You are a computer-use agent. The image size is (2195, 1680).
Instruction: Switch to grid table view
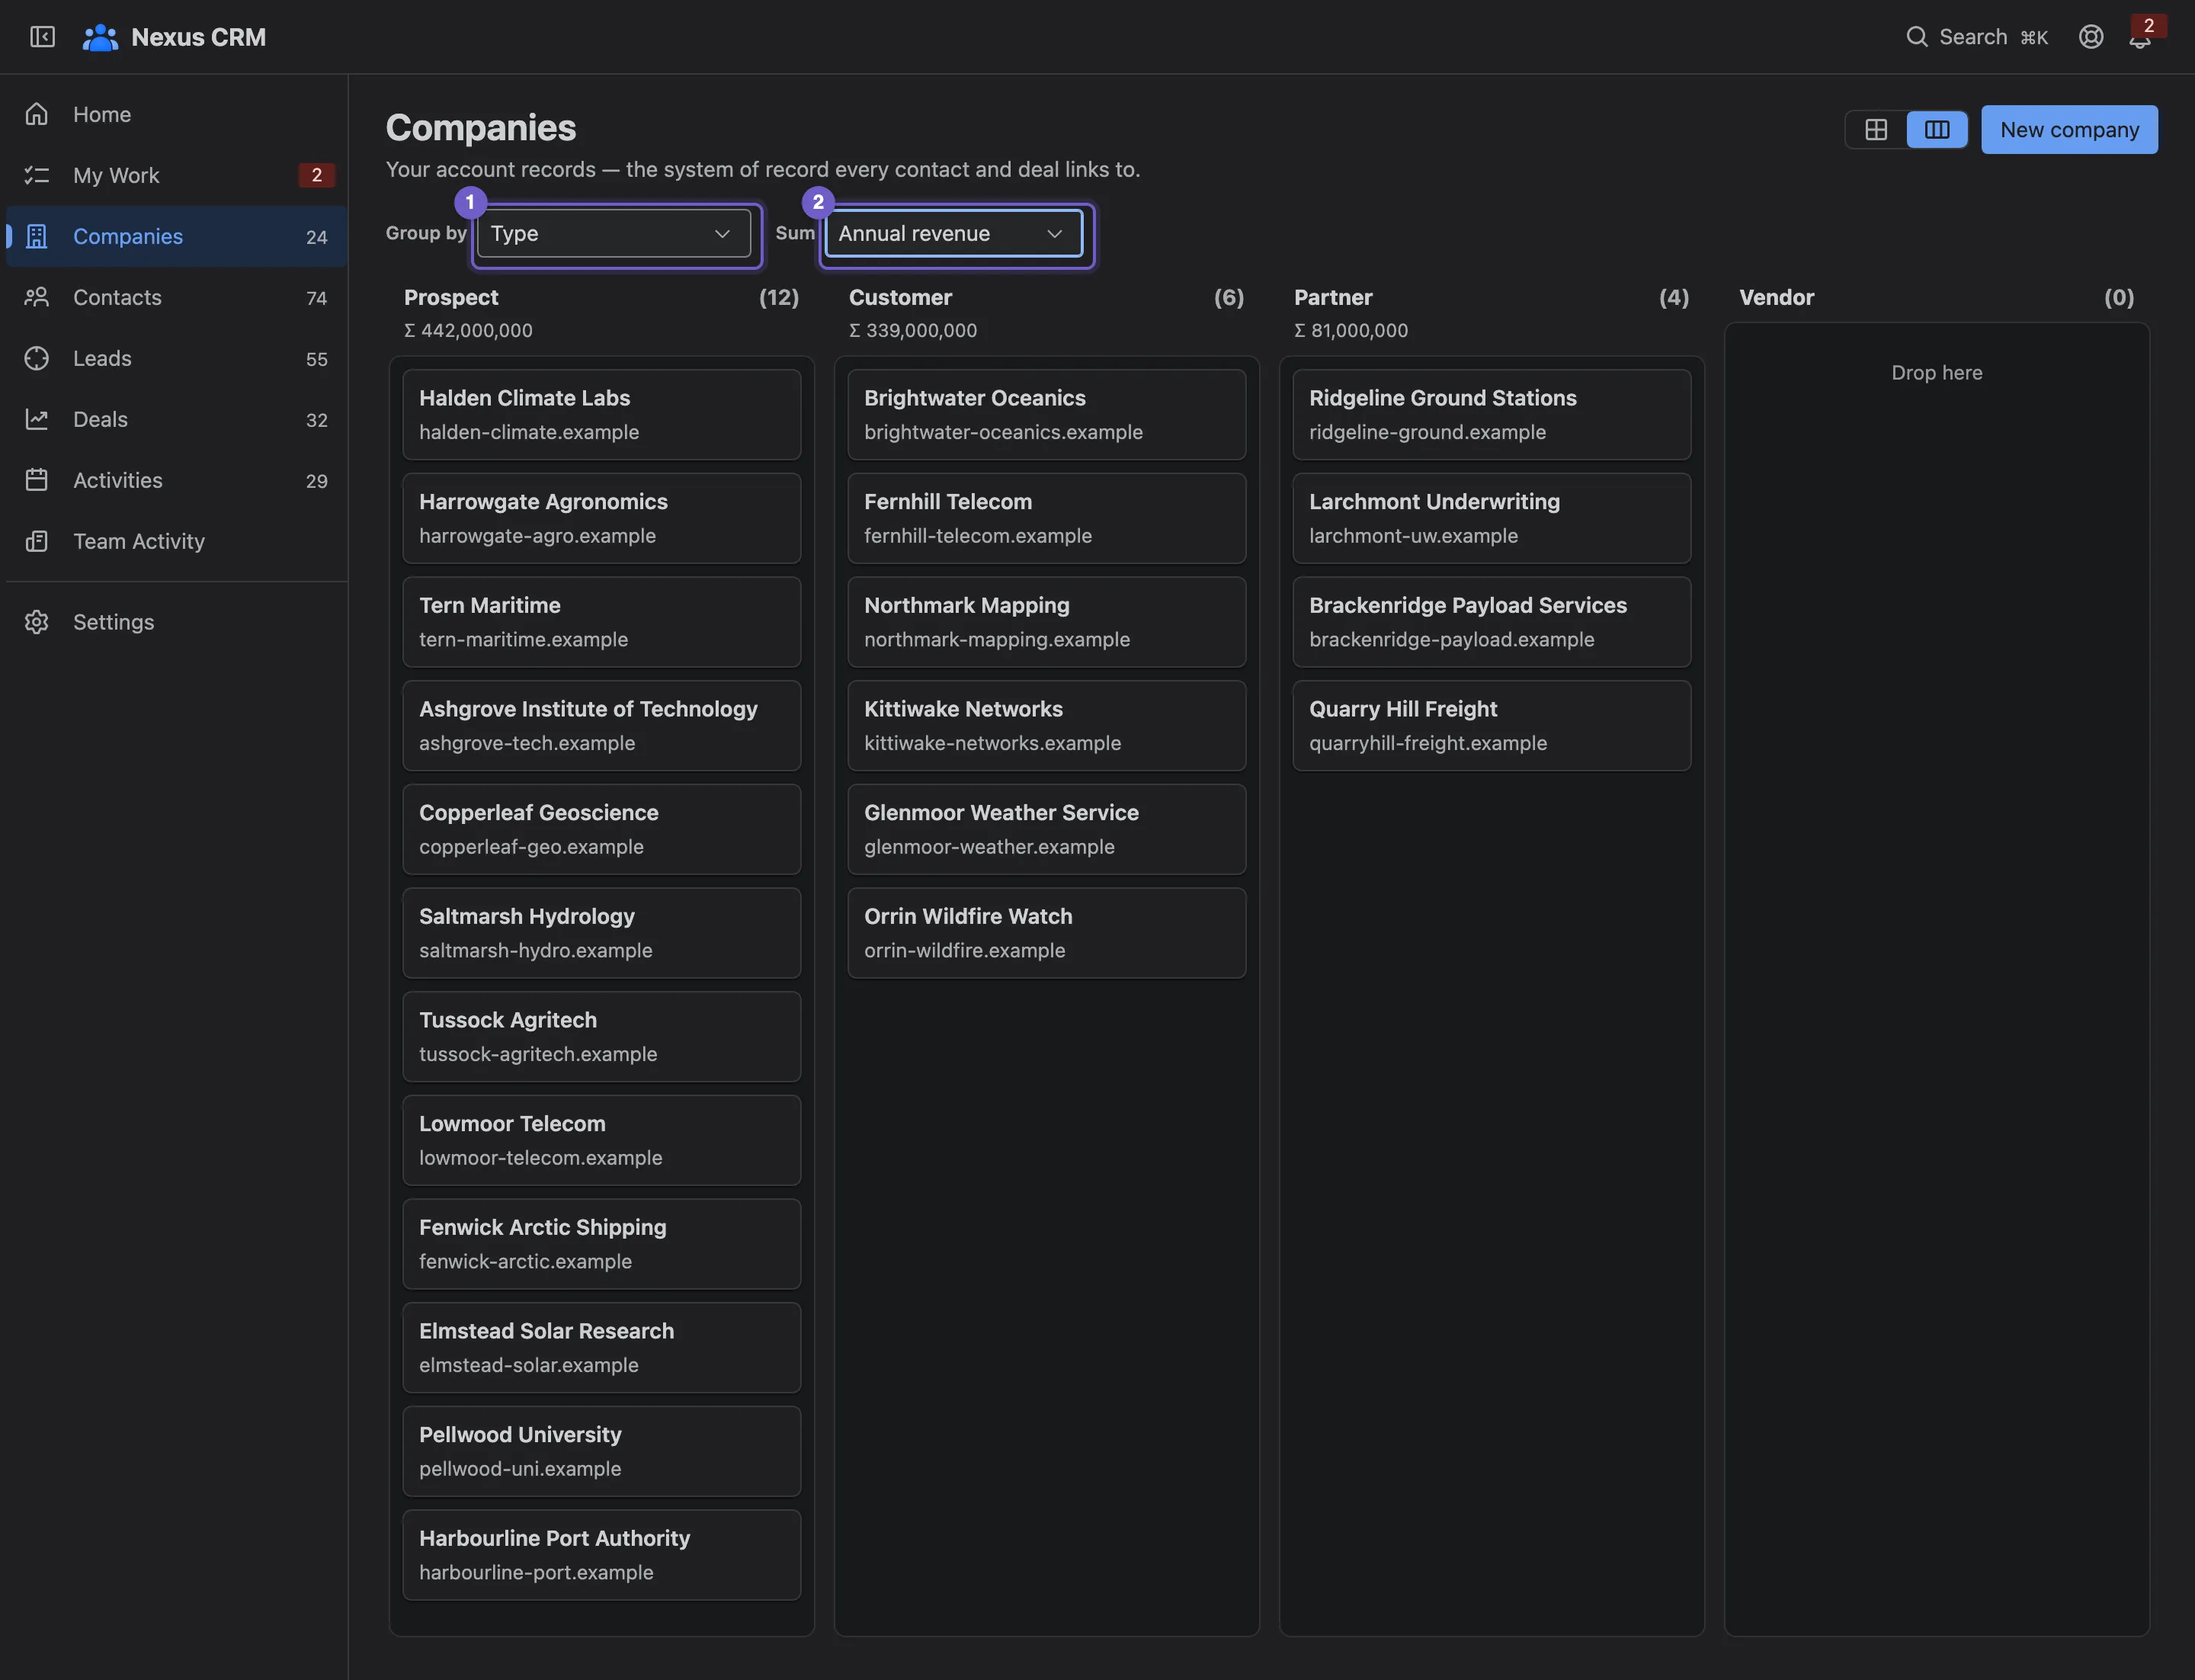click(x=1876, y=130)
